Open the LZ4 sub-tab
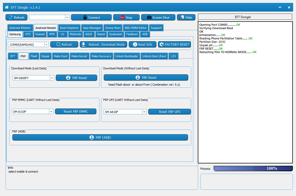296x196 pixels. (173, 56)
